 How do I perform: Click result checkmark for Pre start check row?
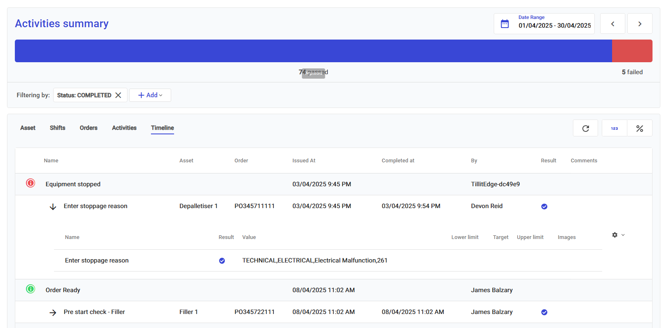(544, 312)
